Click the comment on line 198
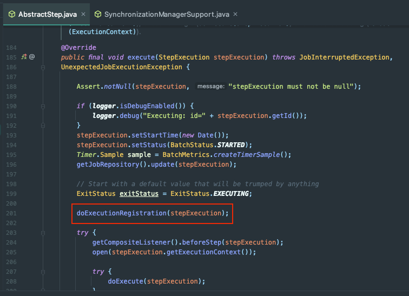The height and width of the screenshot is (296, 409). click(x=197, y=184)
